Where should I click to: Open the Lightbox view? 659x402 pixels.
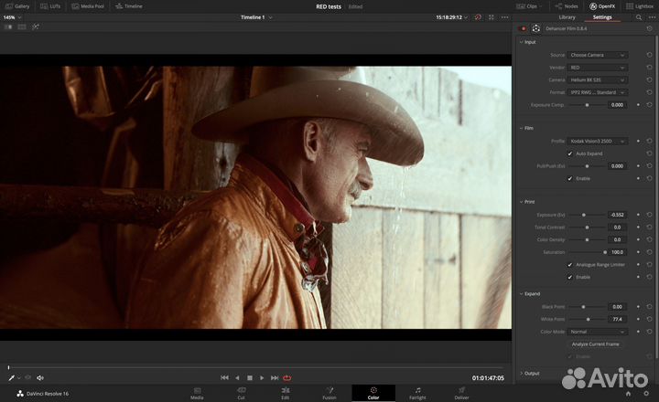[640, 6]
